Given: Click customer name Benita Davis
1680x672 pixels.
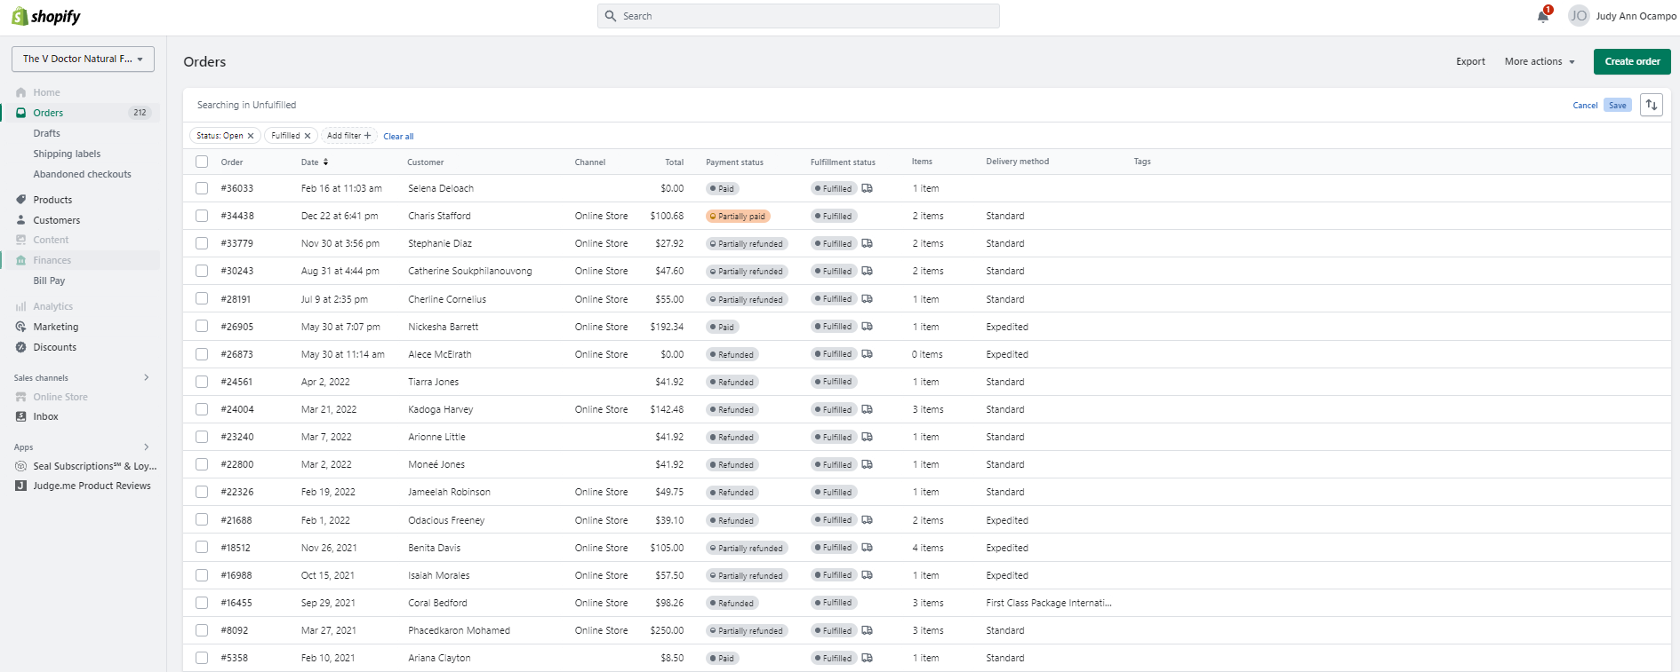Looking at the screenshot, I should (435, 548).
